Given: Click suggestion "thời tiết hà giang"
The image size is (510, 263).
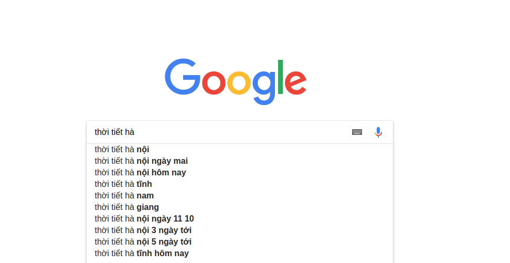Looking at the screenshot, I should coord(126,207).
